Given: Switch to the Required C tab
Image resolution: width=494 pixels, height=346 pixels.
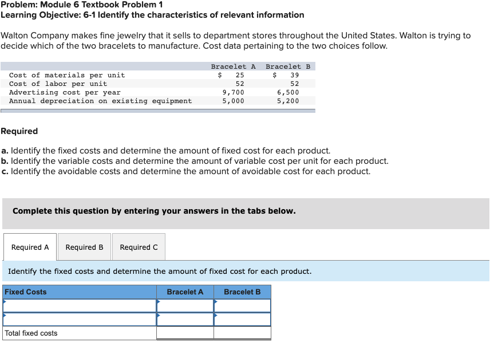Looking at the screenshot, I should [x=139, y=246].
